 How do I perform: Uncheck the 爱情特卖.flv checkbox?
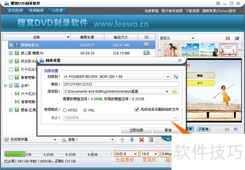coord(11,45)
